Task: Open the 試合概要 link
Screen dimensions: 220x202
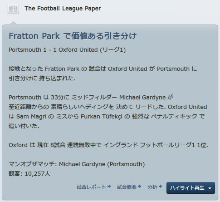Action: [x=127, y=187]
